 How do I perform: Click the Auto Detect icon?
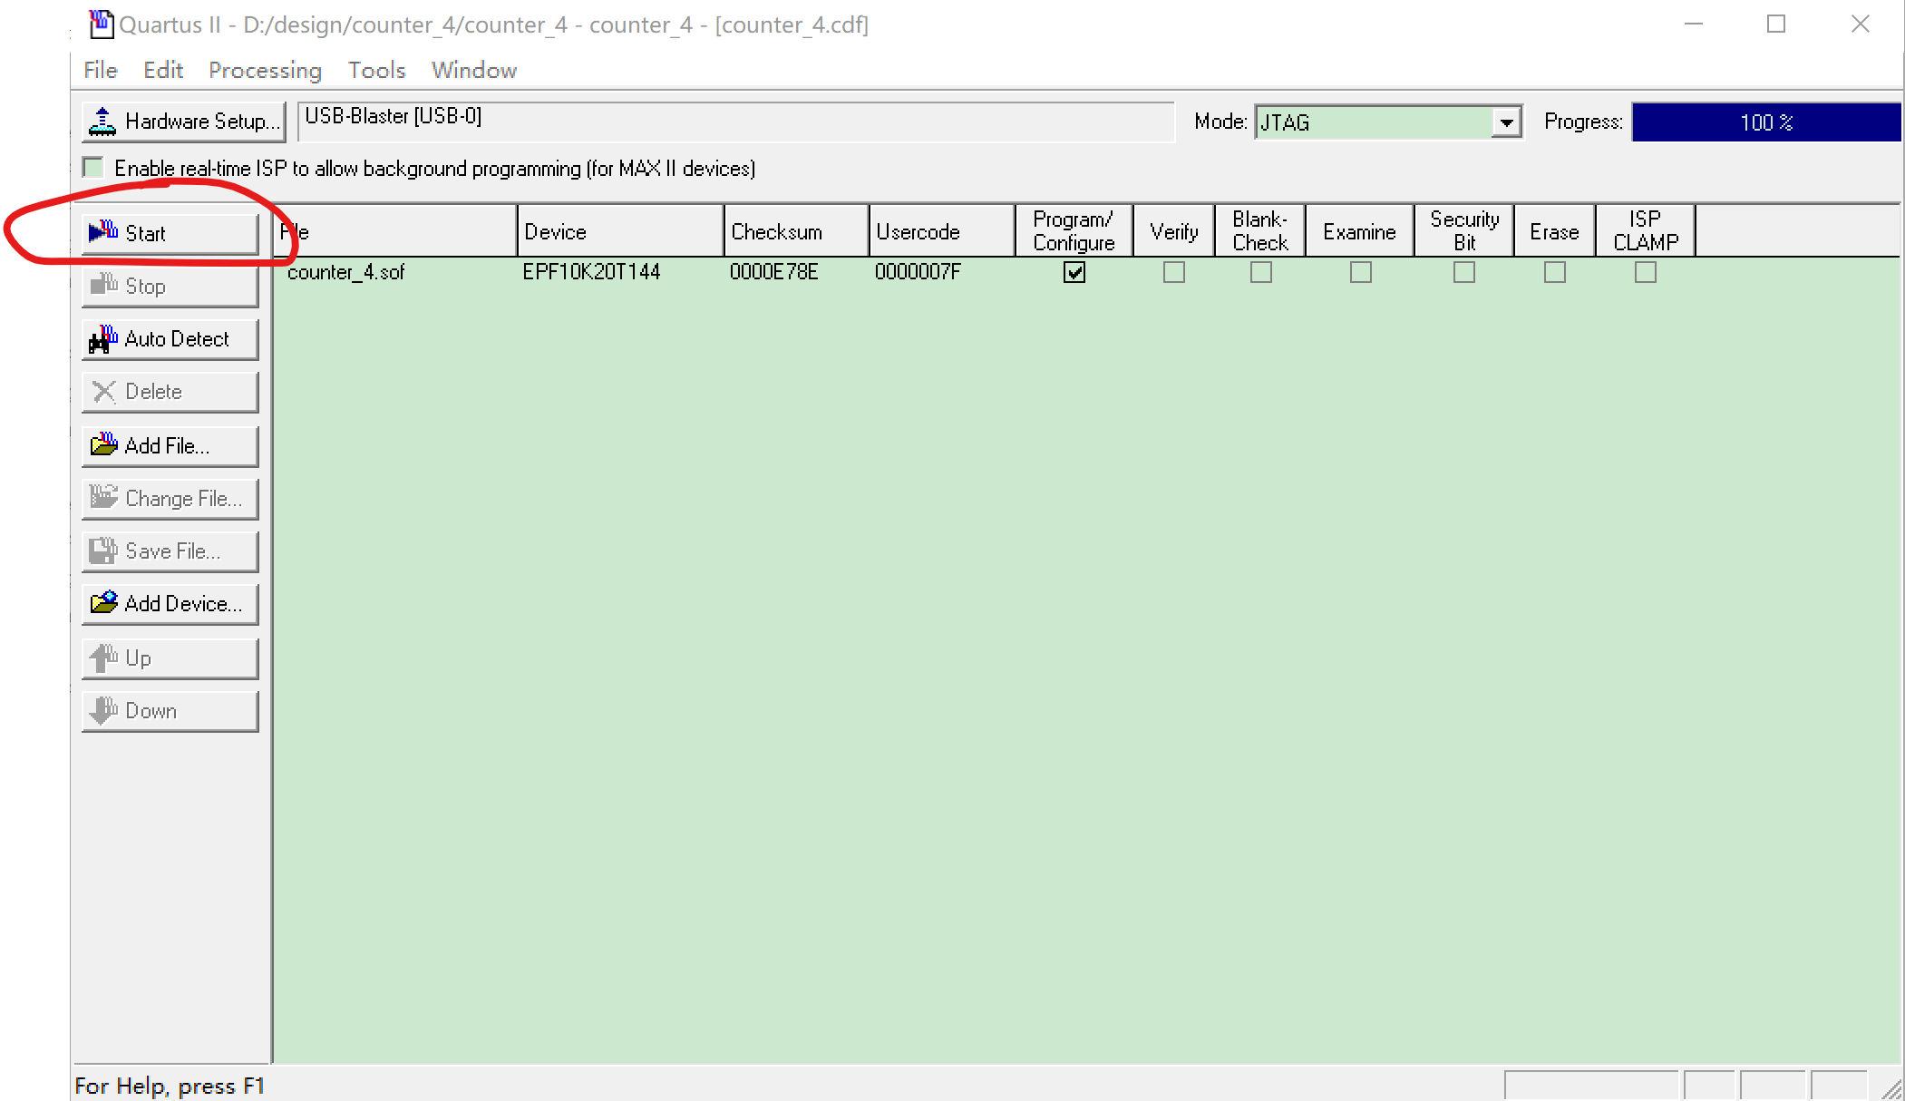tap(103, 339)
